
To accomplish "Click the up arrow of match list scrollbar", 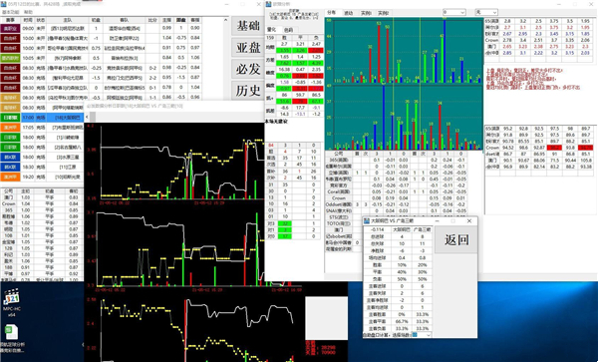I will [225, 20].
